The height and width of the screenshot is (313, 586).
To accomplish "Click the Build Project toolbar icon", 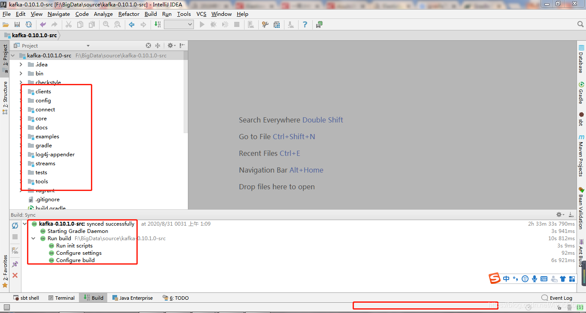I will [x=157, y=25].
